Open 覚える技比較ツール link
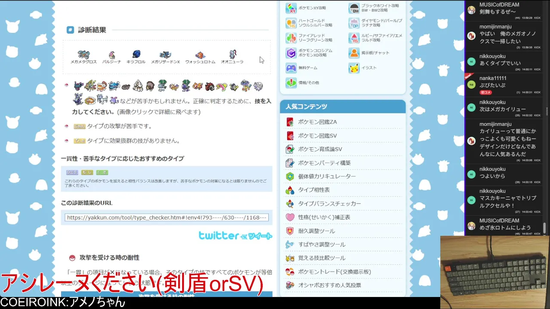550x309 pixels. coord(322,258)
